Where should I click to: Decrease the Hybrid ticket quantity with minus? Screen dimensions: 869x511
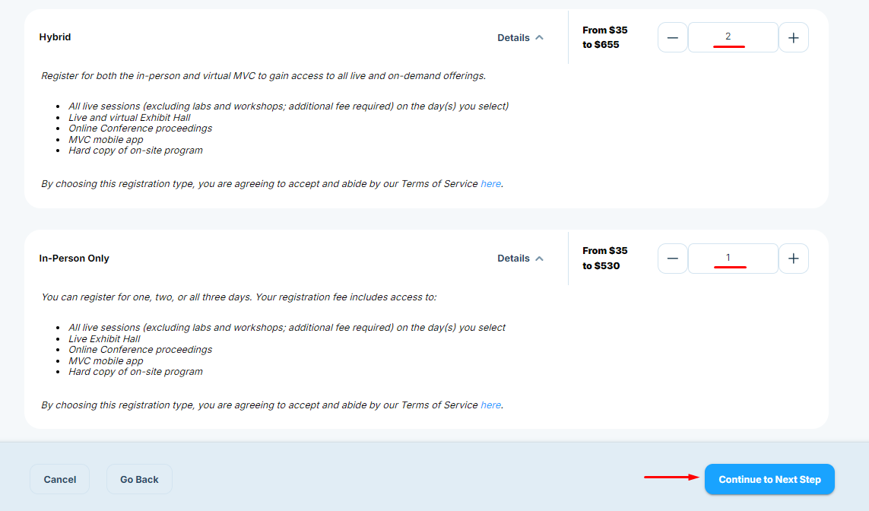[x=672, y=37]
